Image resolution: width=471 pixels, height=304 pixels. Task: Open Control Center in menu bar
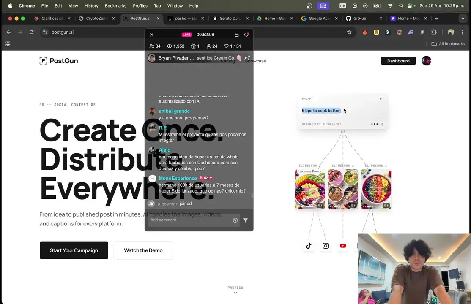tap(411, 6)
